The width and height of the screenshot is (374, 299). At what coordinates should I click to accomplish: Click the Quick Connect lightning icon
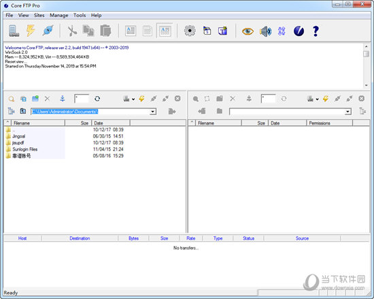31,31
